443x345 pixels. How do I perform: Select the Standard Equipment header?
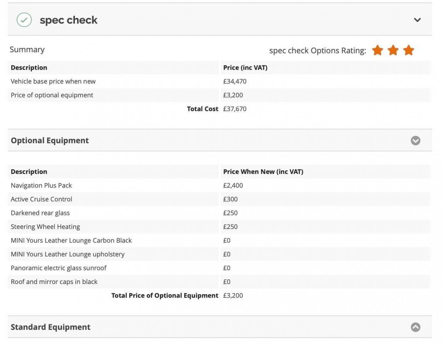coord(51,327)
